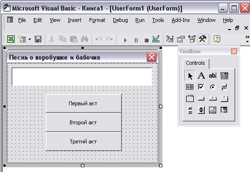
Task: Open the Properties Window icon
Action: [x=181, y=39]
